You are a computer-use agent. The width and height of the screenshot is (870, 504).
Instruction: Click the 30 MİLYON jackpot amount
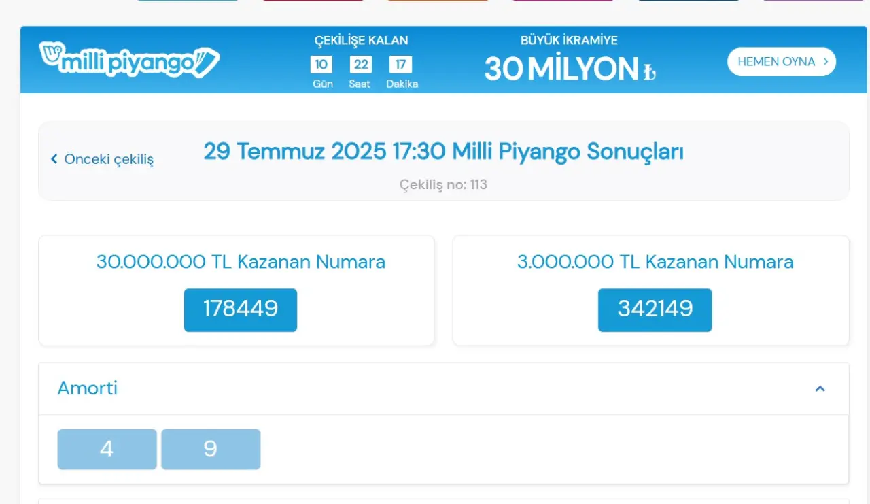coord(561,69)
